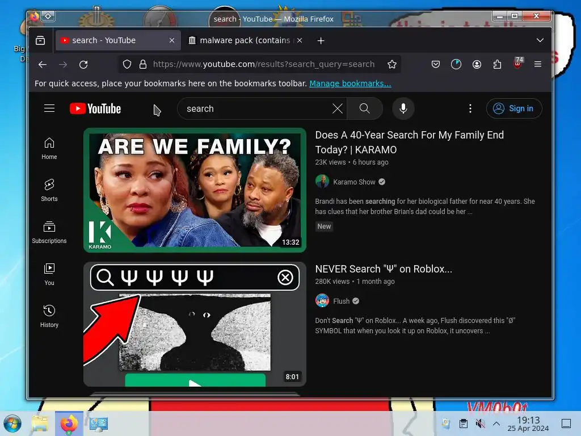581x436 pixels.
Task: Click the 280K views text
Action: pyautogui.click(x=332, y=282)
